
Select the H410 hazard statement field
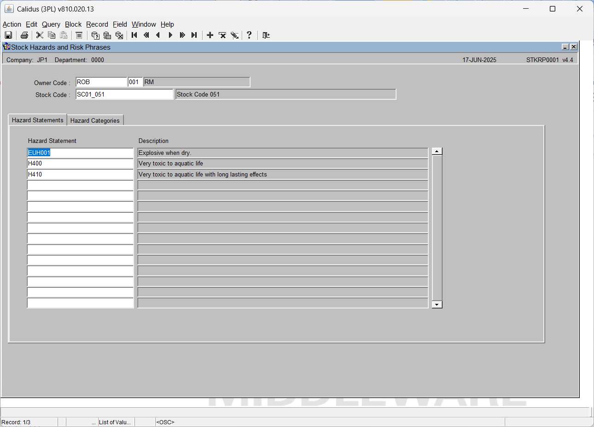tap(80, 174)
